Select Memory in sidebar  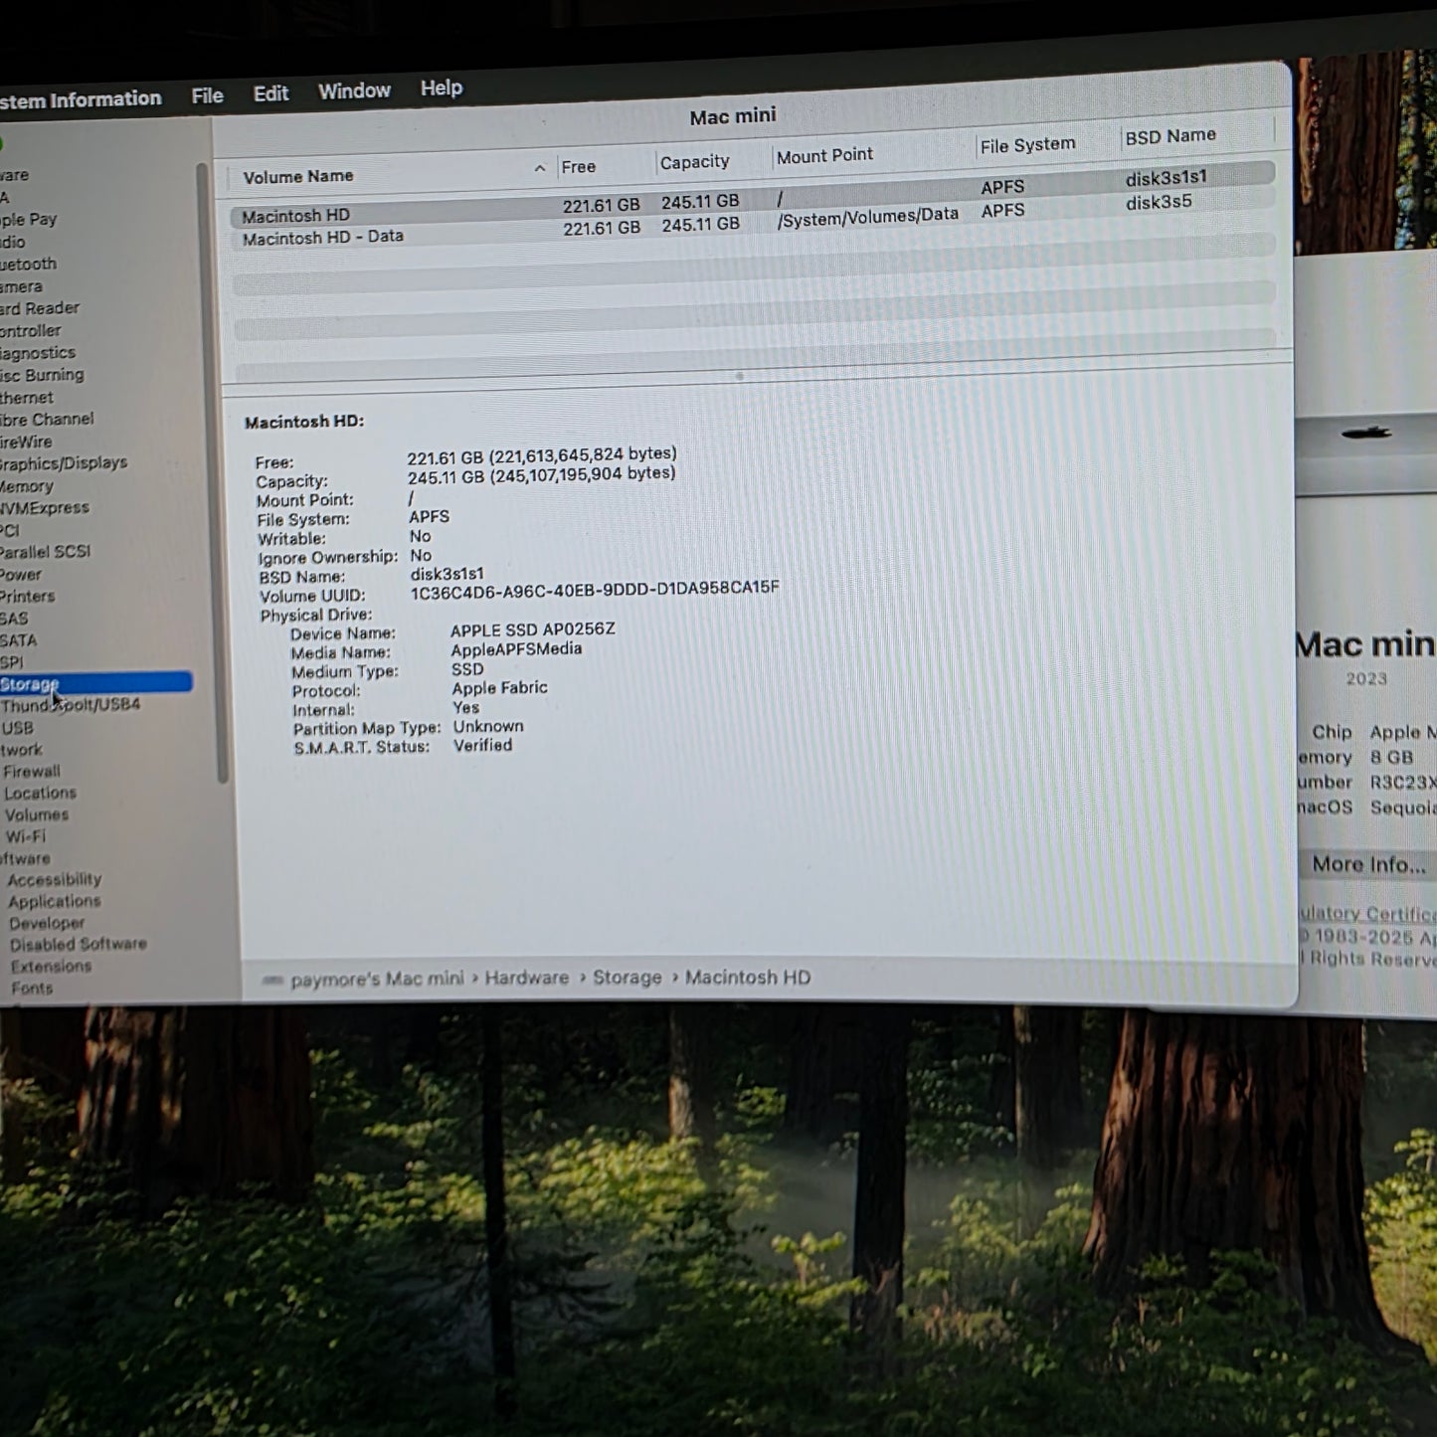click(x=27, y=486)
